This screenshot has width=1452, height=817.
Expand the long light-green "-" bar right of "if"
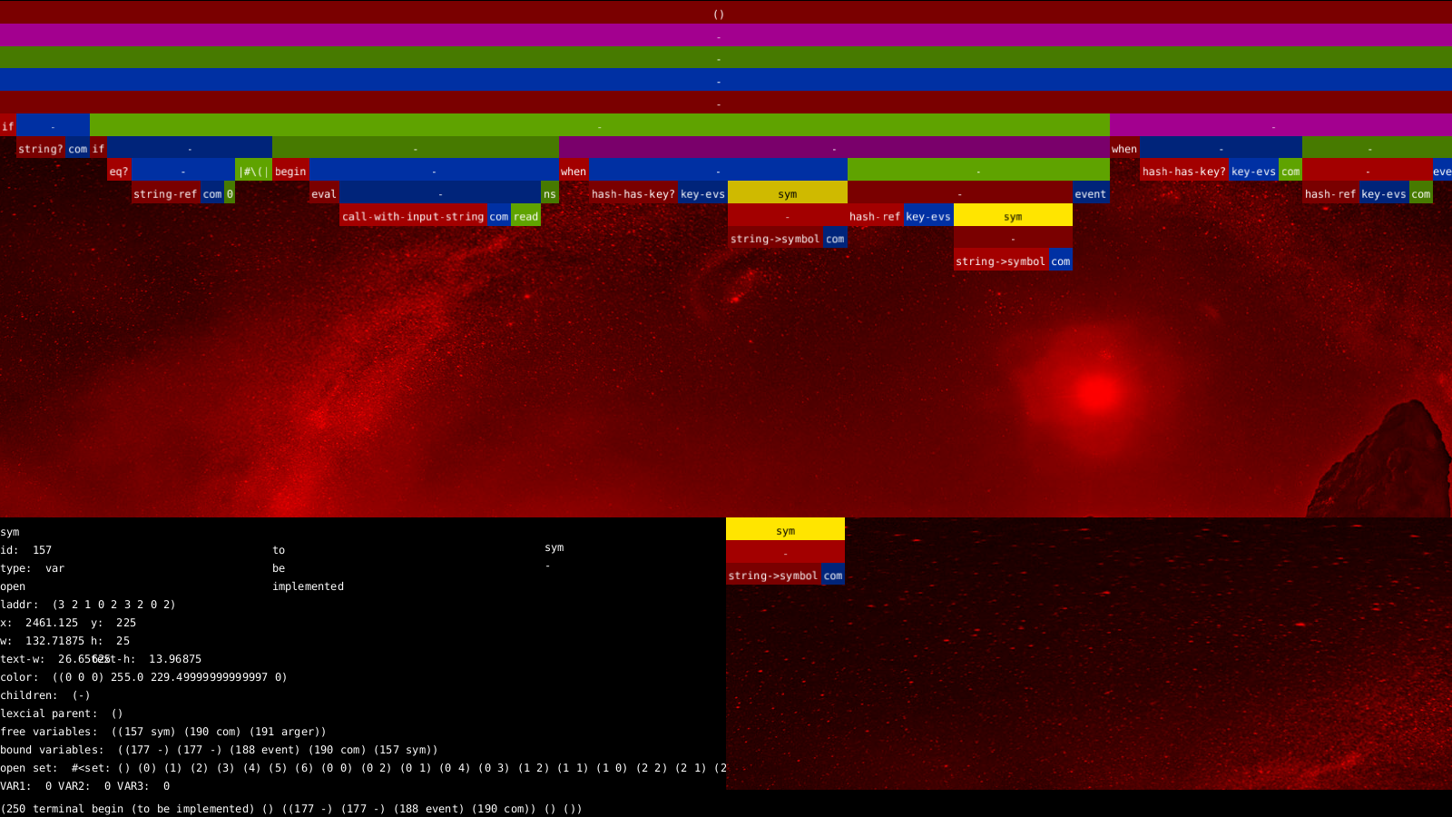click(x=599, y=125)
